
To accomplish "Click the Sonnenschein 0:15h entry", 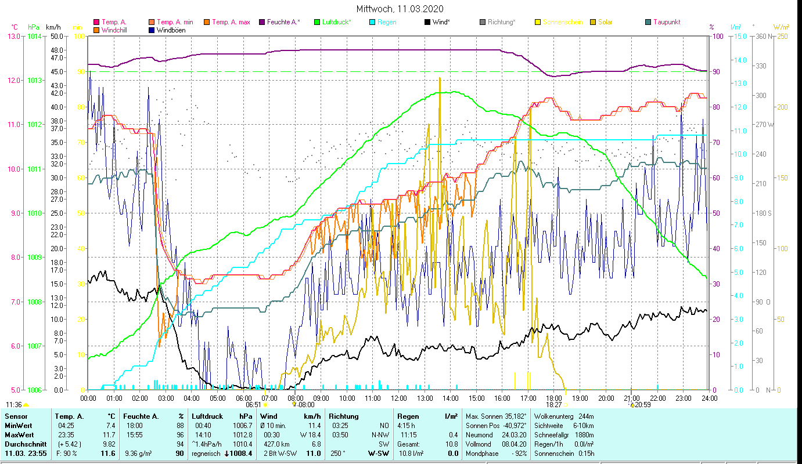I will click(x=563, y=454).
